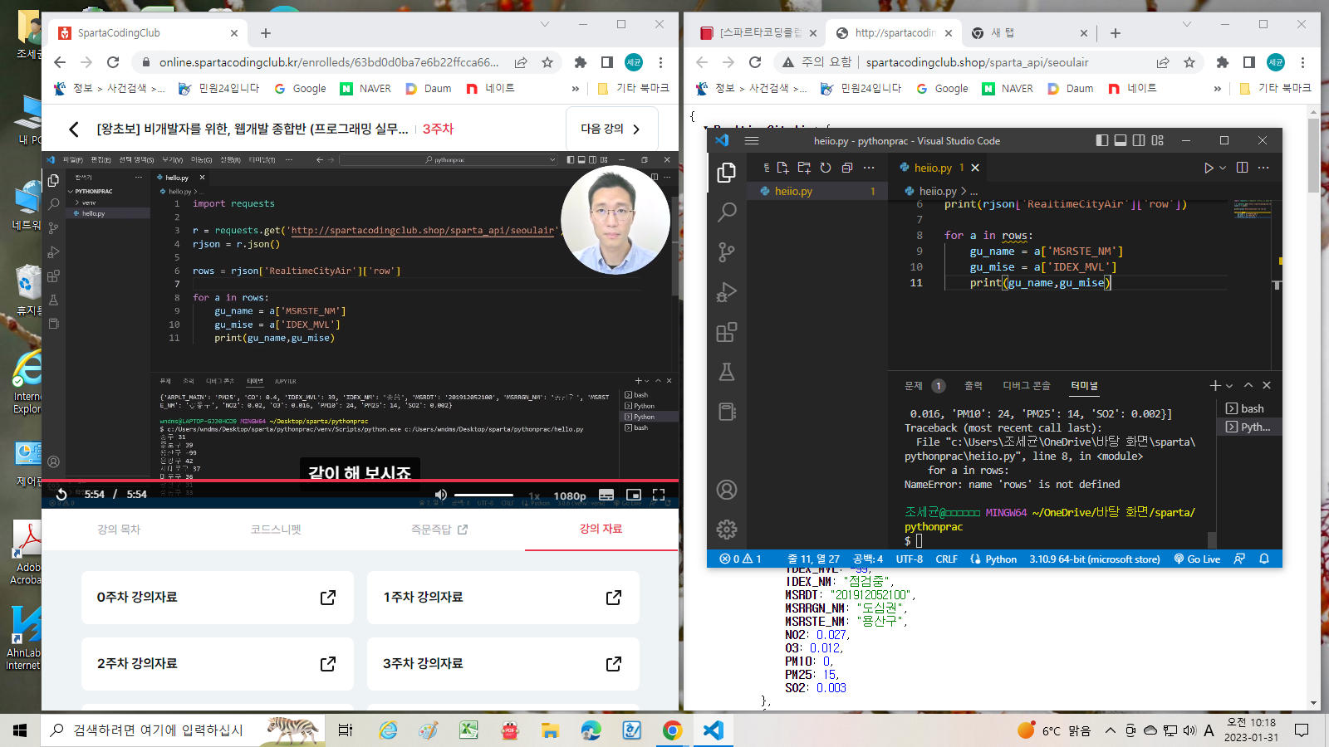Open 1주차 강의자료 link
Image resolution: width=1329 pixels, height=747 pixels.
tap(503, 598)
